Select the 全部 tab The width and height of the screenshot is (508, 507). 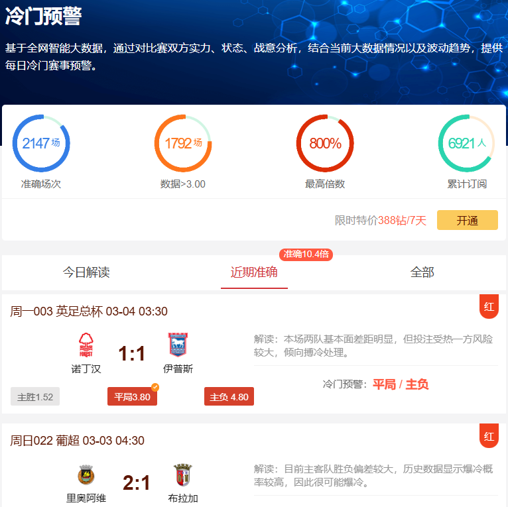422,272
